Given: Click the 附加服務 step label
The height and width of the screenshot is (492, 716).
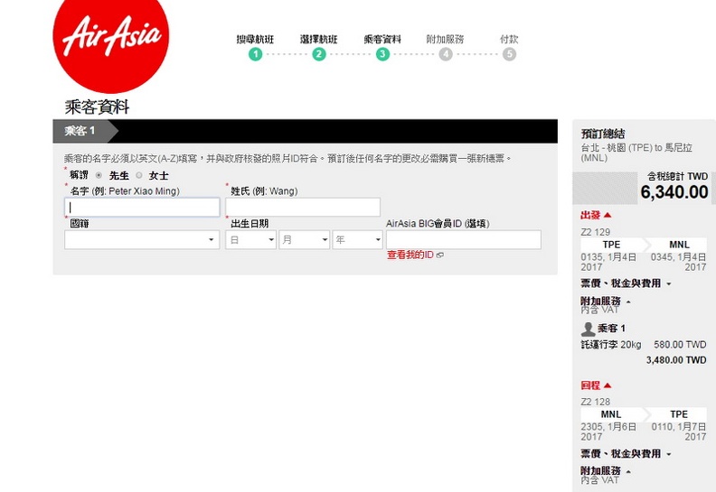Looking at the screenshot, I should pyautogui.click(x=445, y=39).
